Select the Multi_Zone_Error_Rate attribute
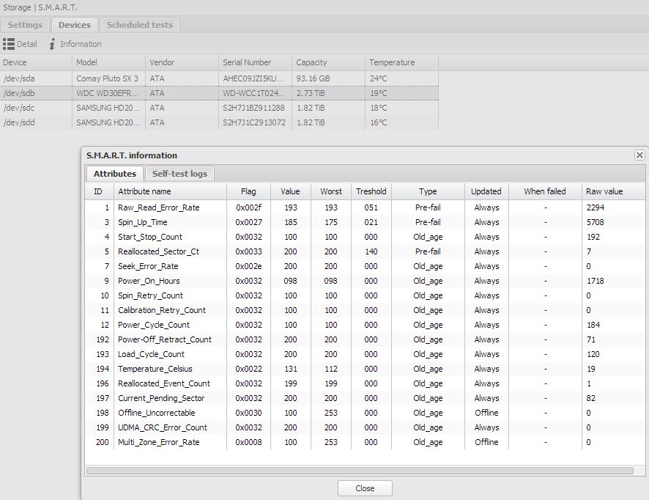Viewport: 649px width, 500px height. pos(365,442)
